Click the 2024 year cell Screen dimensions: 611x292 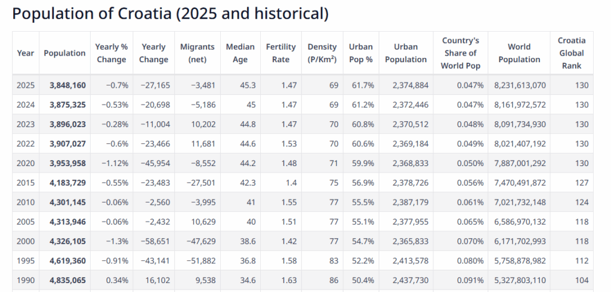[26, 105]
